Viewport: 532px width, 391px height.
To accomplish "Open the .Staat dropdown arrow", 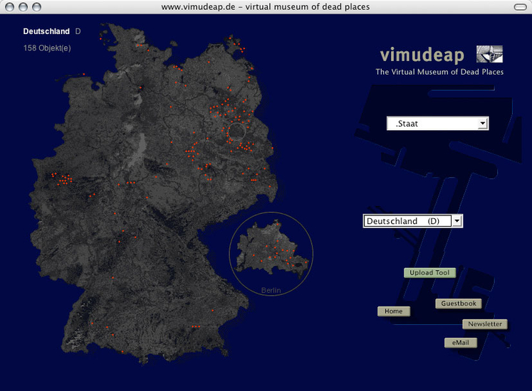I will click(483, 123).
